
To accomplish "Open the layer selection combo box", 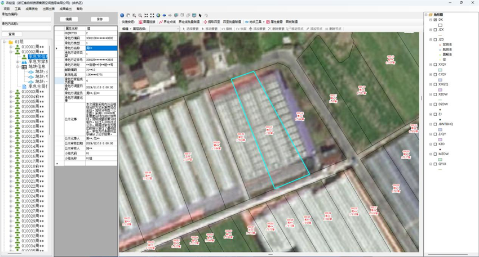I will click(x=165, y=29).
